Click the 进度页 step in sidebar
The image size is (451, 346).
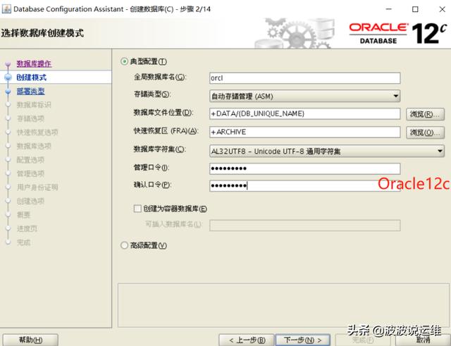(x=27, y=228)
